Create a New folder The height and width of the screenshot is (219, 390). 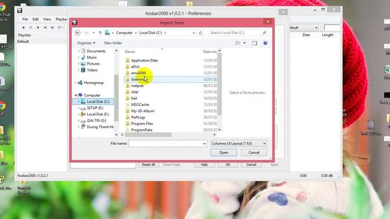coord(113,43)
